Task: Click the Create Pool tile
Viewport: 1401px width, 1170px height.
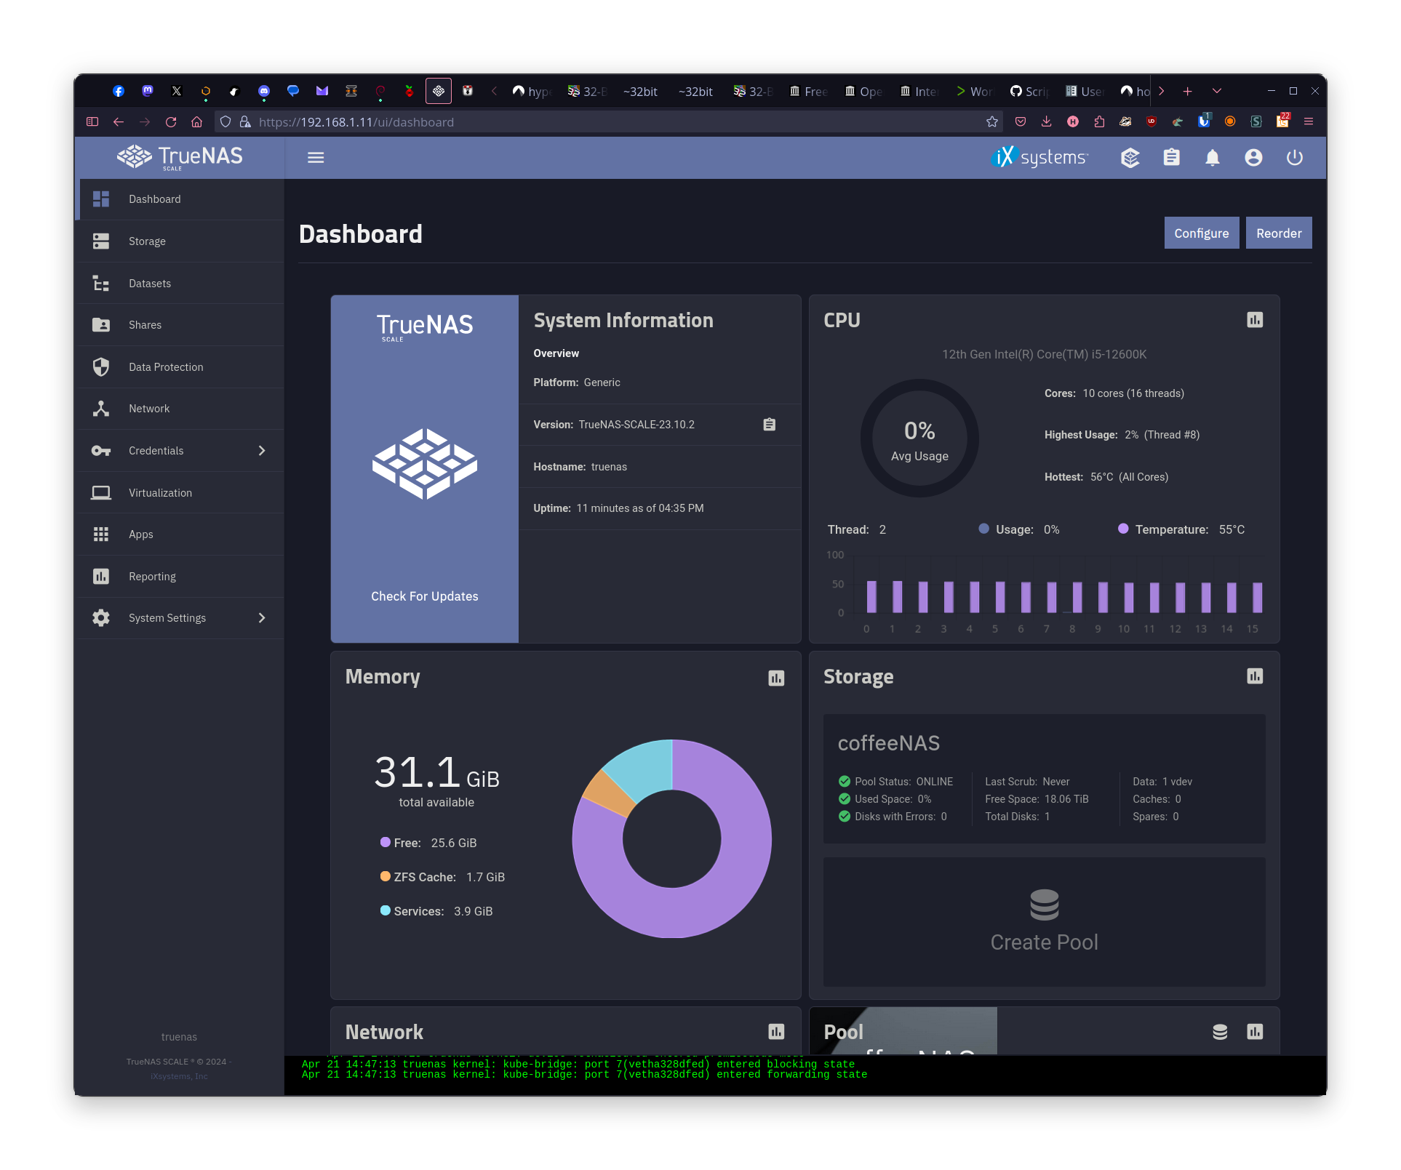Action: point(1044,921)
